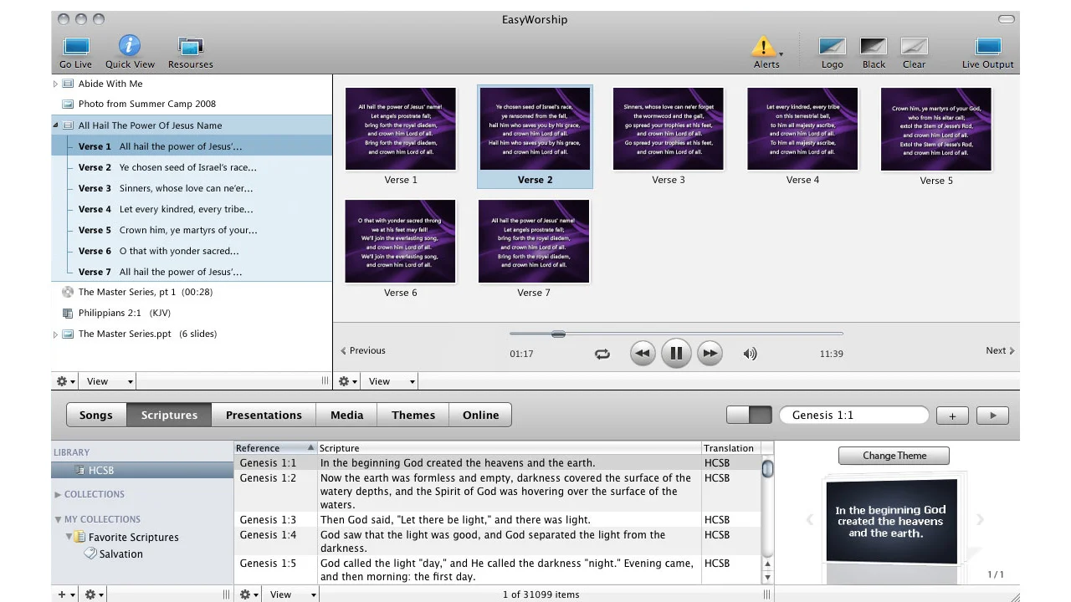Open the preview panel gear menu

[x=347, y=381]
